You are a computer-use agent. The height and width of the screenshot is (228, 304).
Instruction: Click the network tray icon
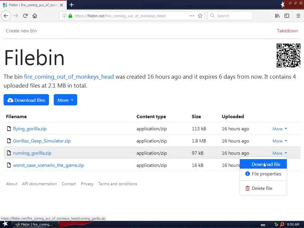[x=276, y=224]
